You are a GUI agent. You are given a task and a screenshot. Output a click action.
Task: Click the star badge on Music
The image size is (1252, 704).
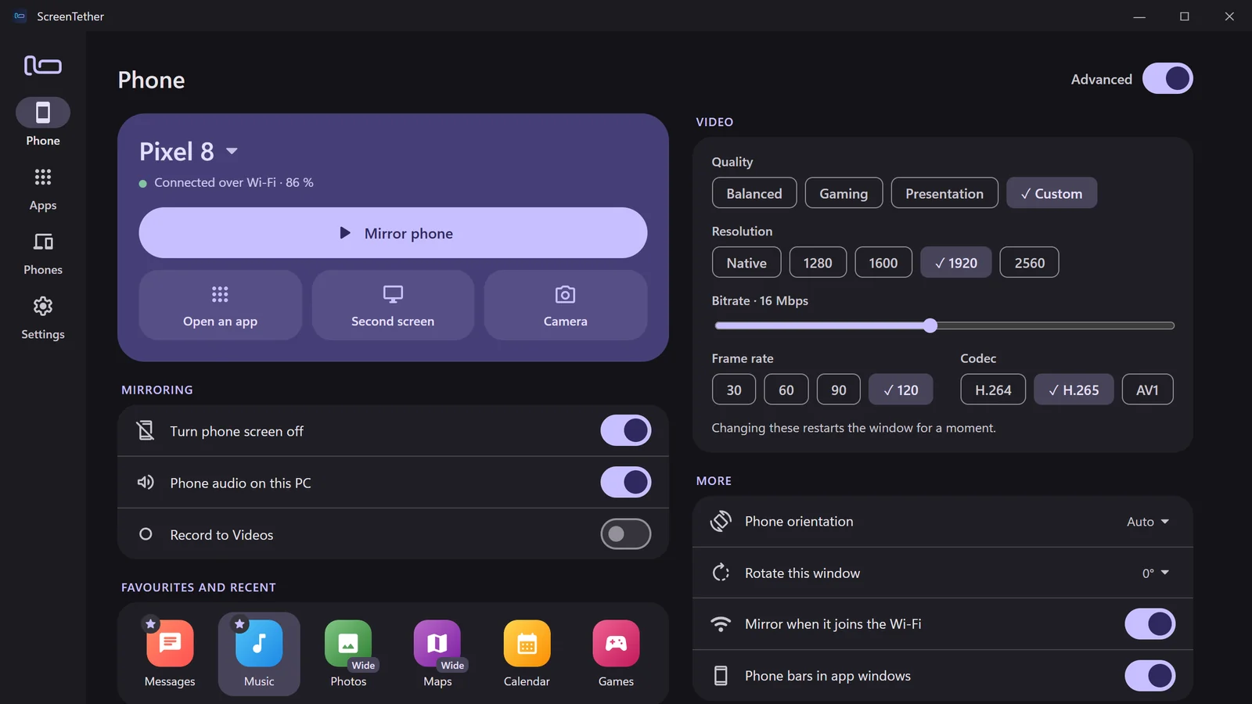[239, 623]
